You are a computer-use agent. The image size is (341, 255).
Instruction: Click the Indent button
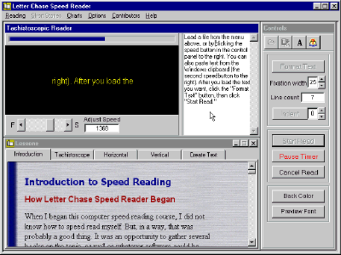290,114
